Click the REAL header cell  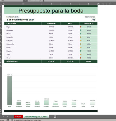pos(70,23)
